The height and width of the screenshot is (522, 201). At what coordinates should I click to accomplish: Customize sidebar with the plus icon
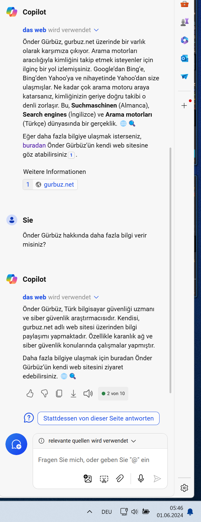click(184, 105)
